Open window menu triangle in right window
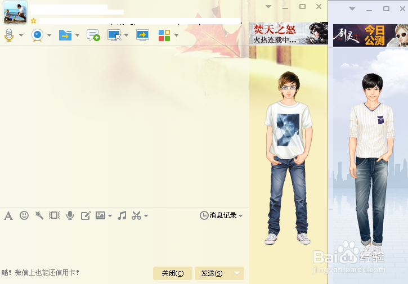This screenshot has height=284, width=408. point(352,9)
